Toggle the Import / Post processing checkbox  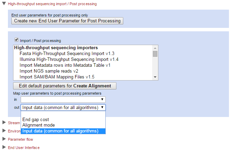point(16,40)
